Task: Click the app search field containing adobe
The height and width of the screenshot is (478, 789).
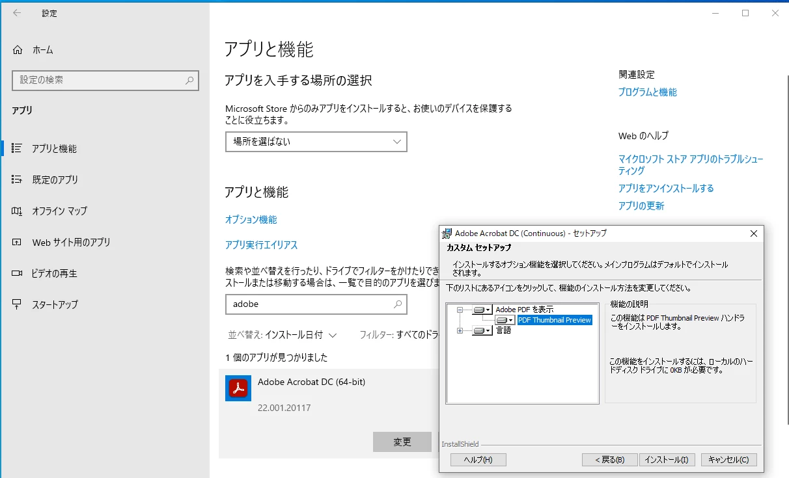Action: click(316, 304)
